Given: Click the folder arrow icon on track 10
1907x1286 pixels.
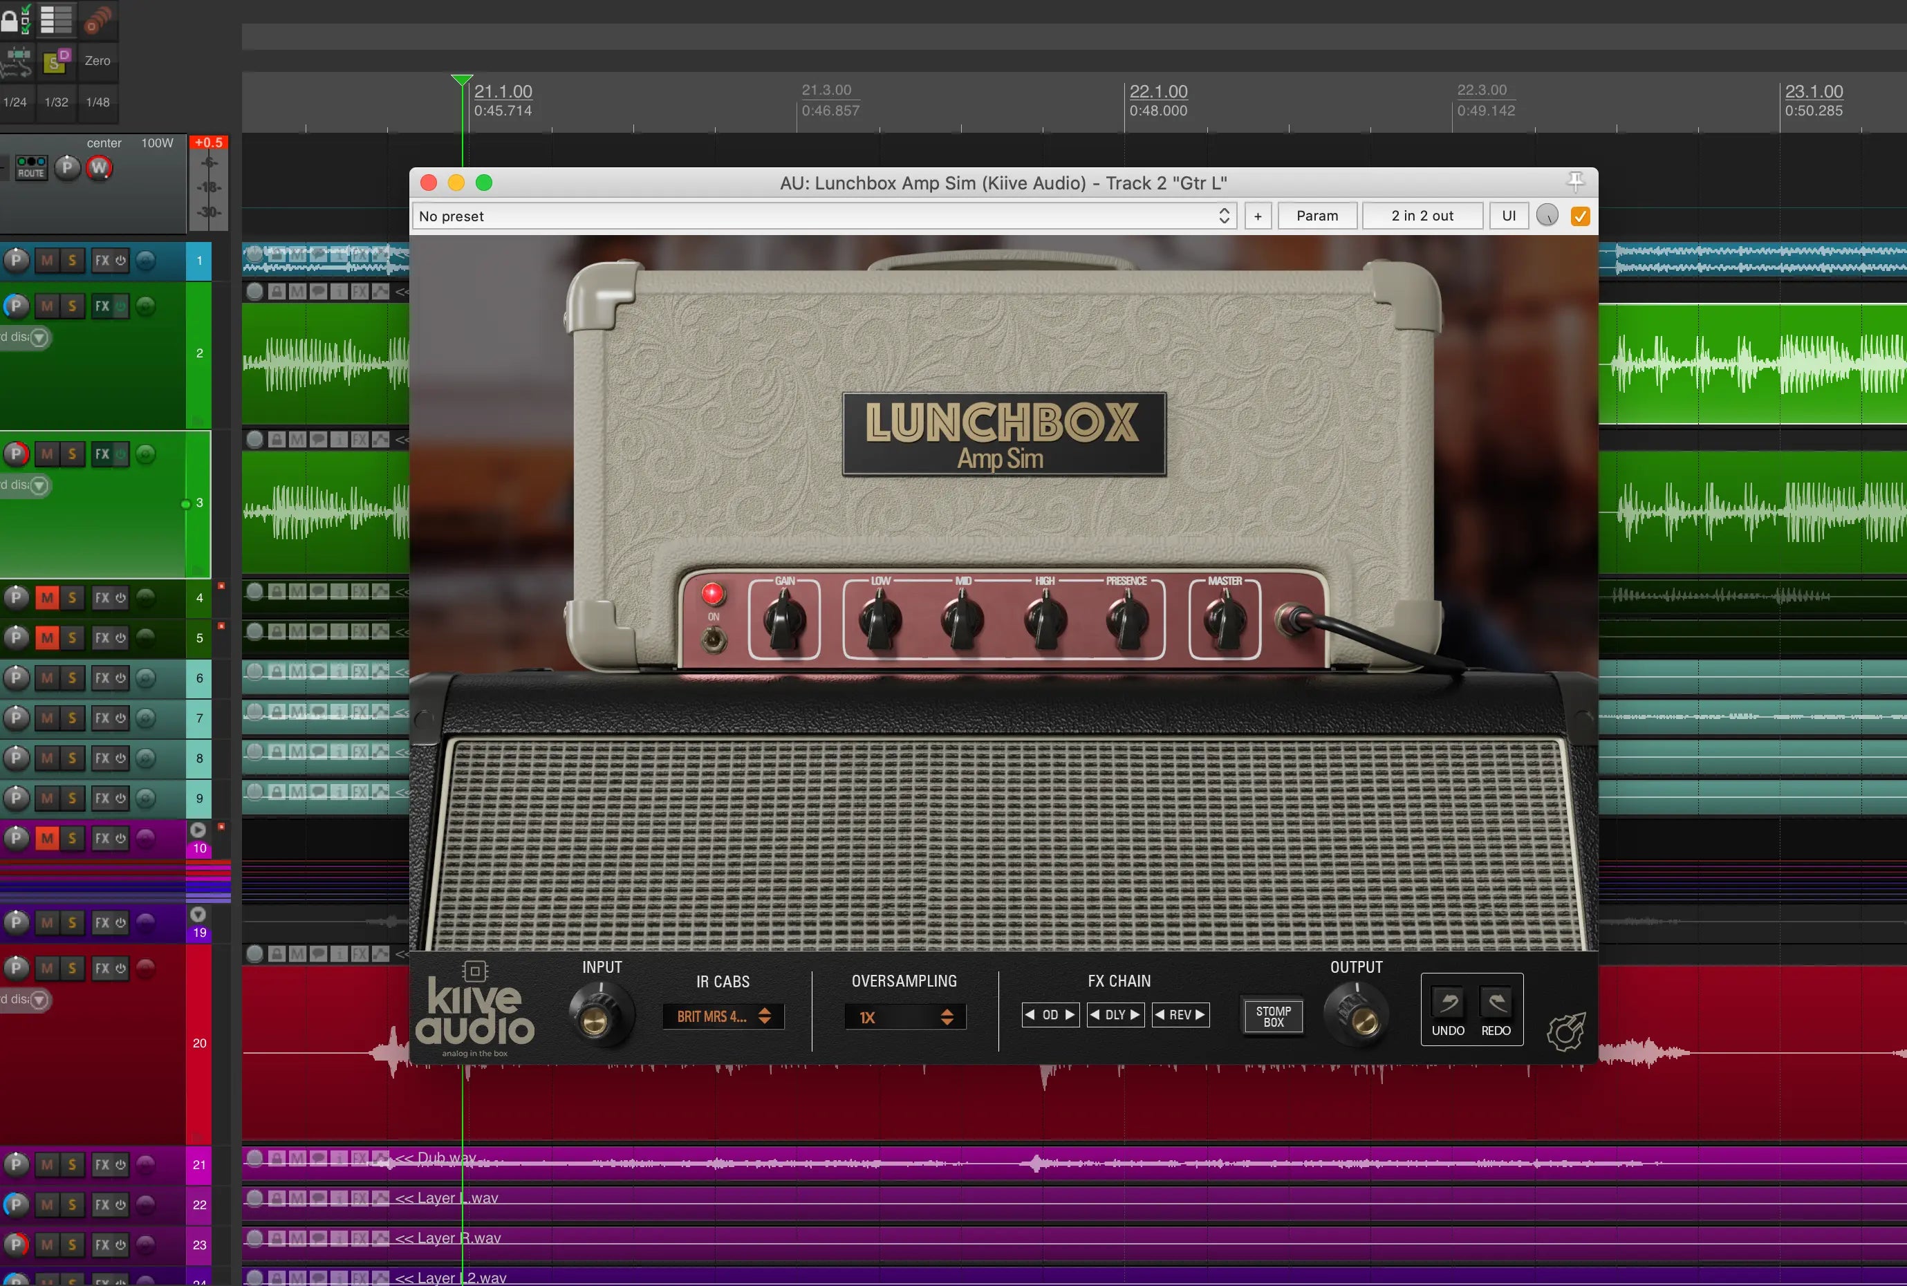Looking at the screenshot, I should (x=198, y=829).
